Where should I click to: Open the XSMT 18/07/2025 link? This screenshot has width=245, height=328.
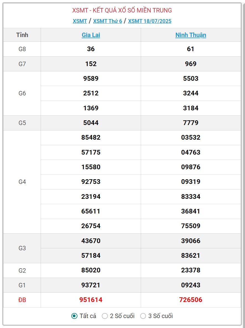(150, 21)
